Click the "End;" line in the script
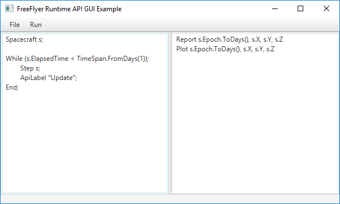Viewport: 340px width, 204px height. [12, 87]
